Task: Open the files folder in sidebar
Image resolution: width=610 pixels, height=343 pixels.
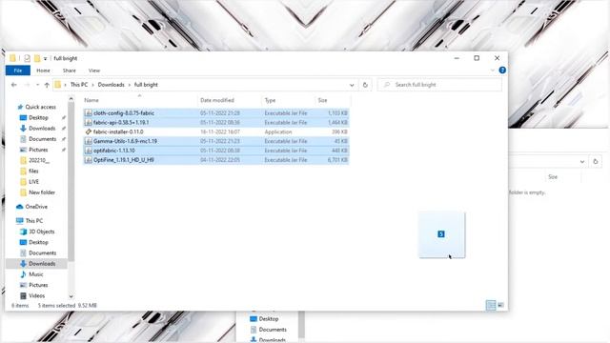Action: [x=33, y=171]
